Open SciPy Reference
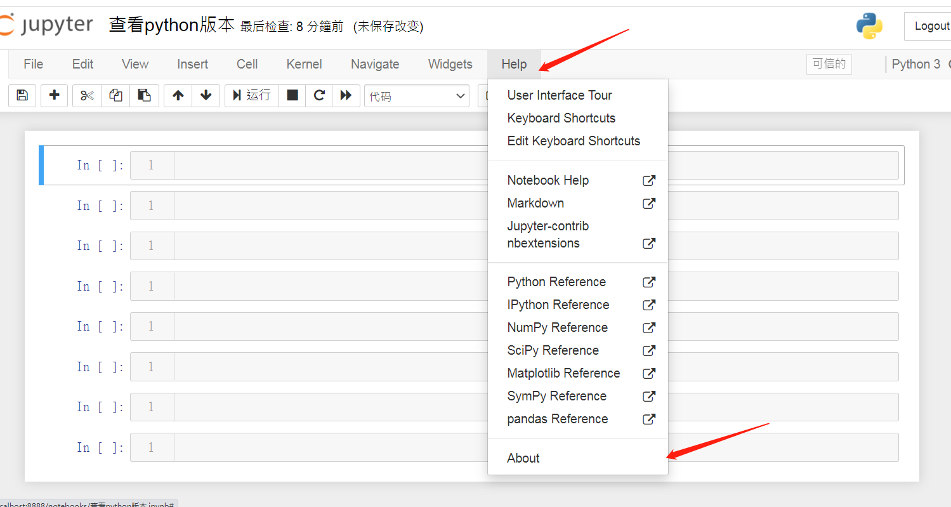The height and width of the screenshot is (507, 951). 577,350
